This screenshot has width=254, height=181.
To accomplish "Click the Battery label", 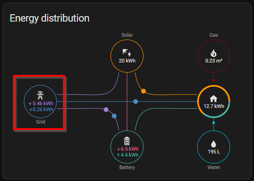I will (x=127, y=167).
